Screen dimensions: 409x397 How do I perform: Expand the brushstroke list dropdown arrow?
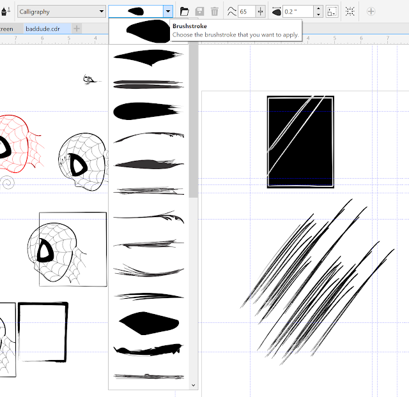click(168, 11)
